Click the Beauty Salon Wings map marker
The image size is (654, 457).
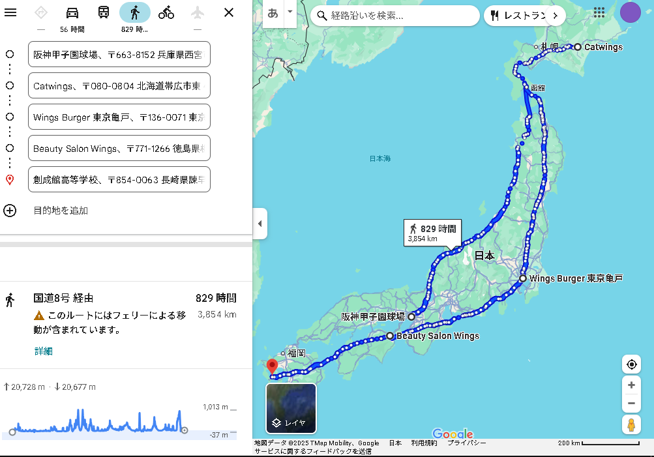[x=389, y=336]
